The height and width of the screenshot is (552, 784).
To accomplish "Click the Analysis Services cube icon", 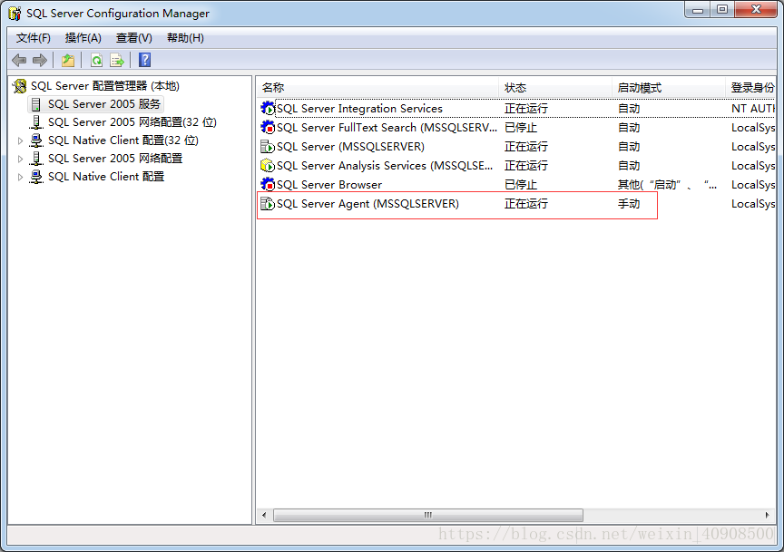I will (x=268, y=165).
